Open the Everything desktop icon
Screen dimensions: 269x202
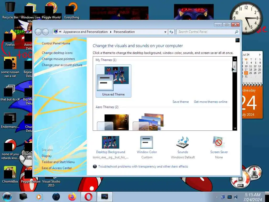[x=71, y=10]
